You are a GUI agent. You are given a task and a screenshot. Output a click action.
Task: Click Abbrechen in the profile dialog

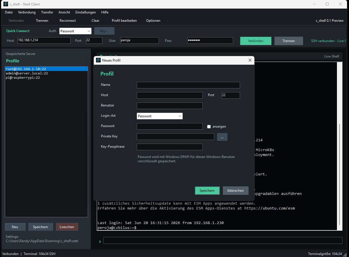(235, 191)
